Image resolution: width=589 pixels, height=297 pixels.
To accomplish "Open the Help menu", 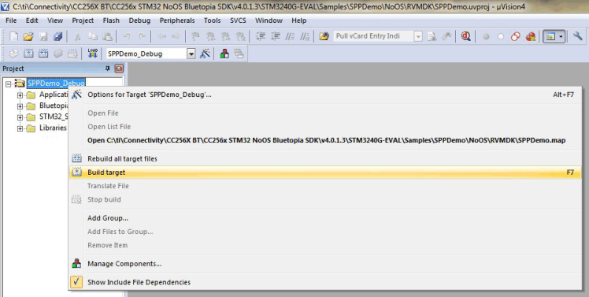I will [299, 20].
